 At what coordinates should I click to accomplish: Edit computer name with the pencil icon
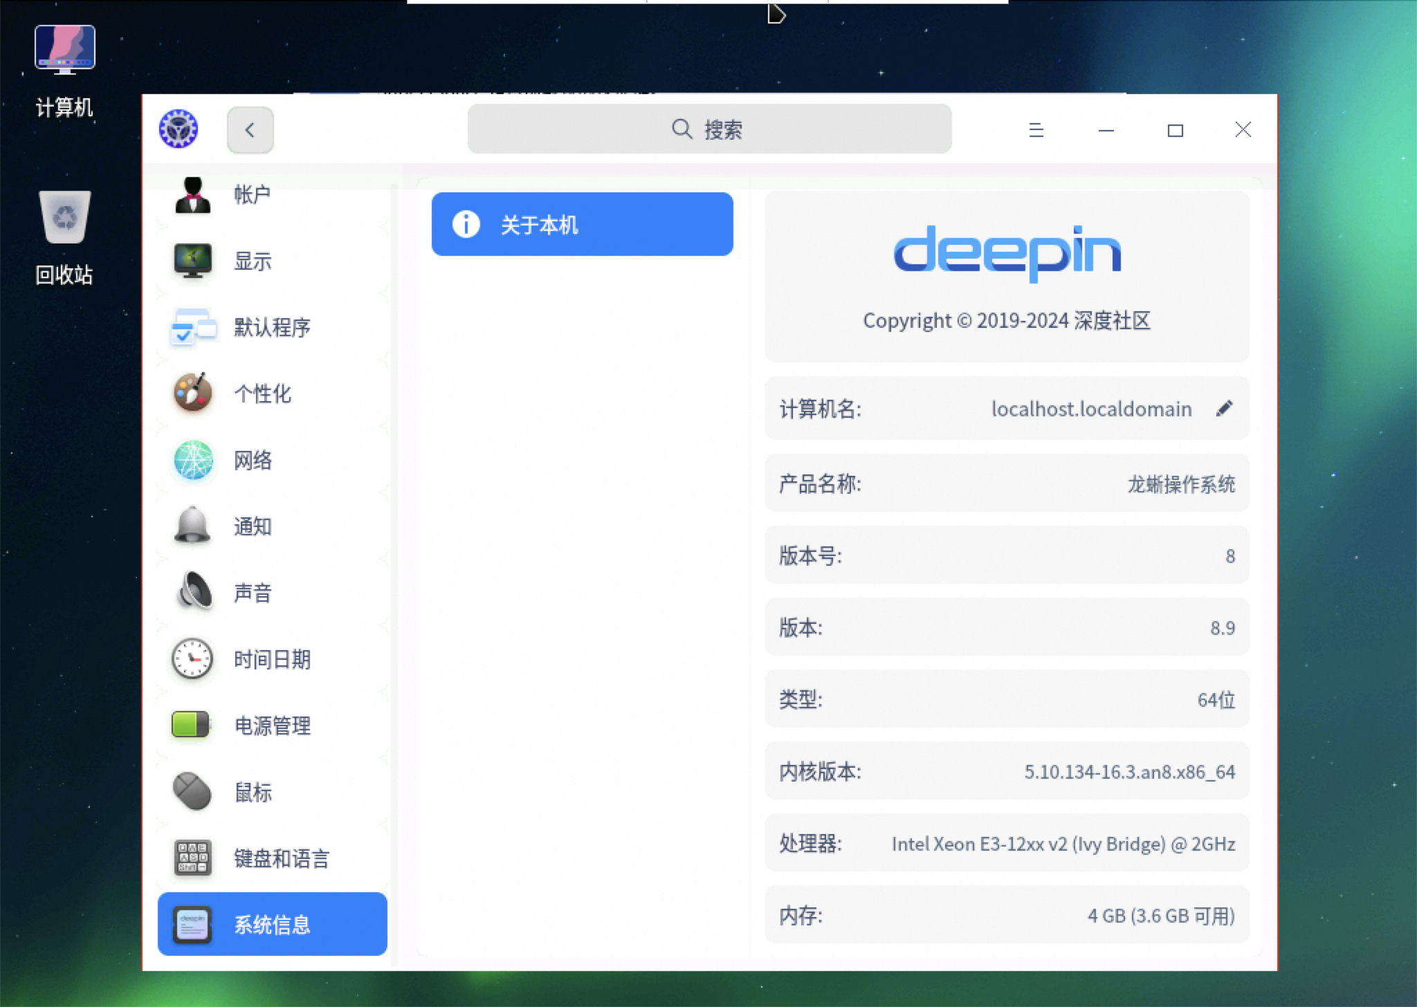pos(1224,409)
